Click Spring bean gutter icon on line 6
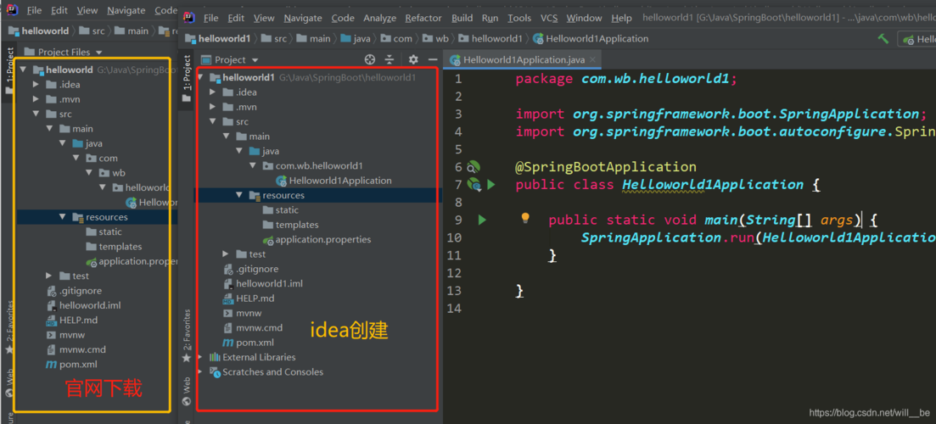This screenshot has width=936, height=424. tap(474, 167)
